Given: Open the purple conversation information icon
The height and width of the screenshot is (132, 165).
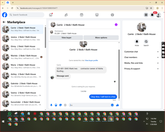Looking at the screenshot, I should pos(116,25).
